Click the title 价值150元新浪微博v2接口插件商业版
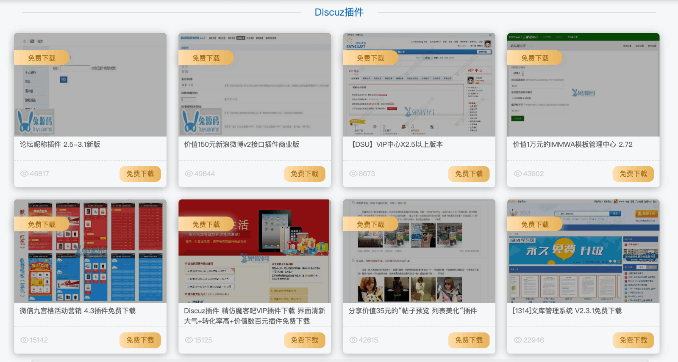678x362 pixels. [x=242, y=145]
